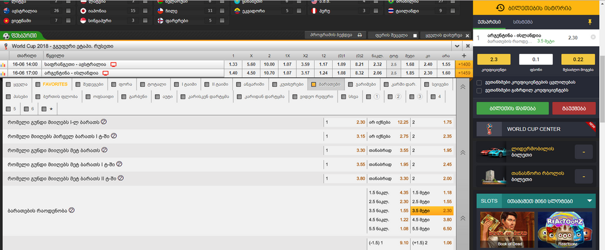Click the Ecuador flag icon

(238, 11)
